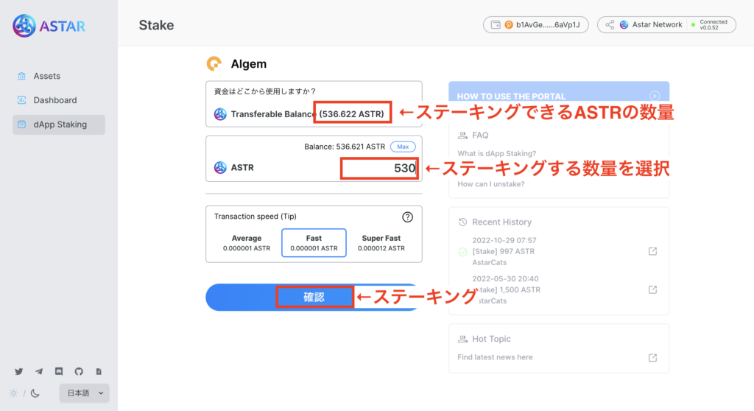Select Transferable Balance fund source
Viewport: 754px width, 411px height.
click(314, 114)
